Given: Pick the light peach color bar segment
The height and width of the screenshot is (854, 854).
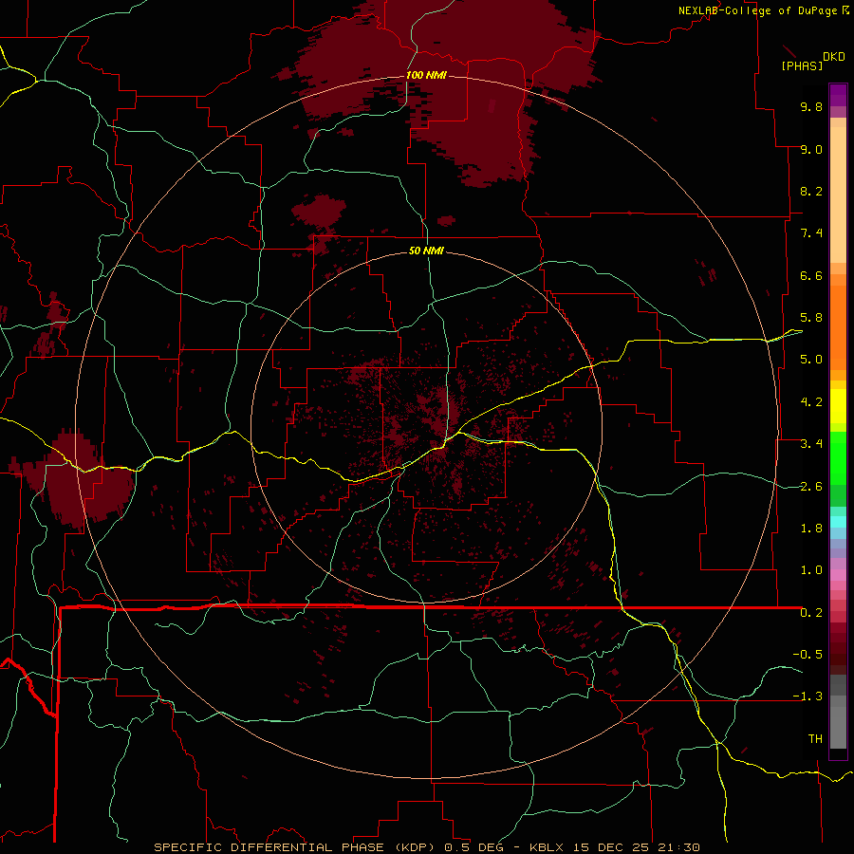Looking at the screenshot, I should pos(838,195).
